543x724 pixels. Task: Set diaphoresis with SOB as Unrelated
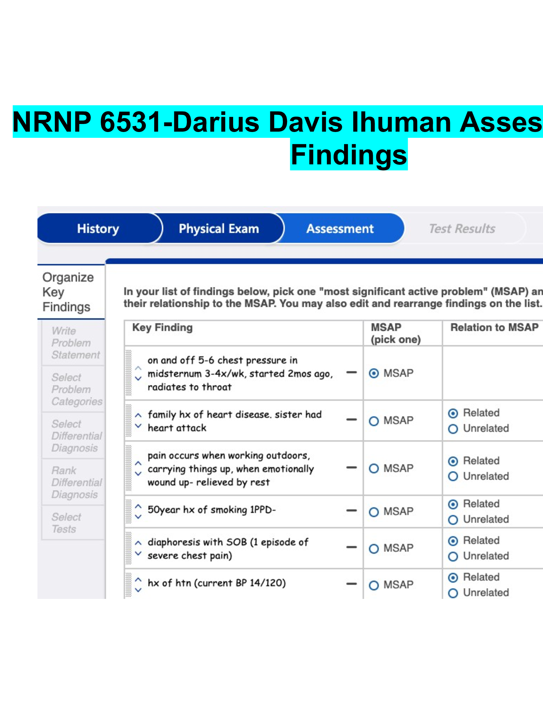pyautogui.click(x=453, y=557)
